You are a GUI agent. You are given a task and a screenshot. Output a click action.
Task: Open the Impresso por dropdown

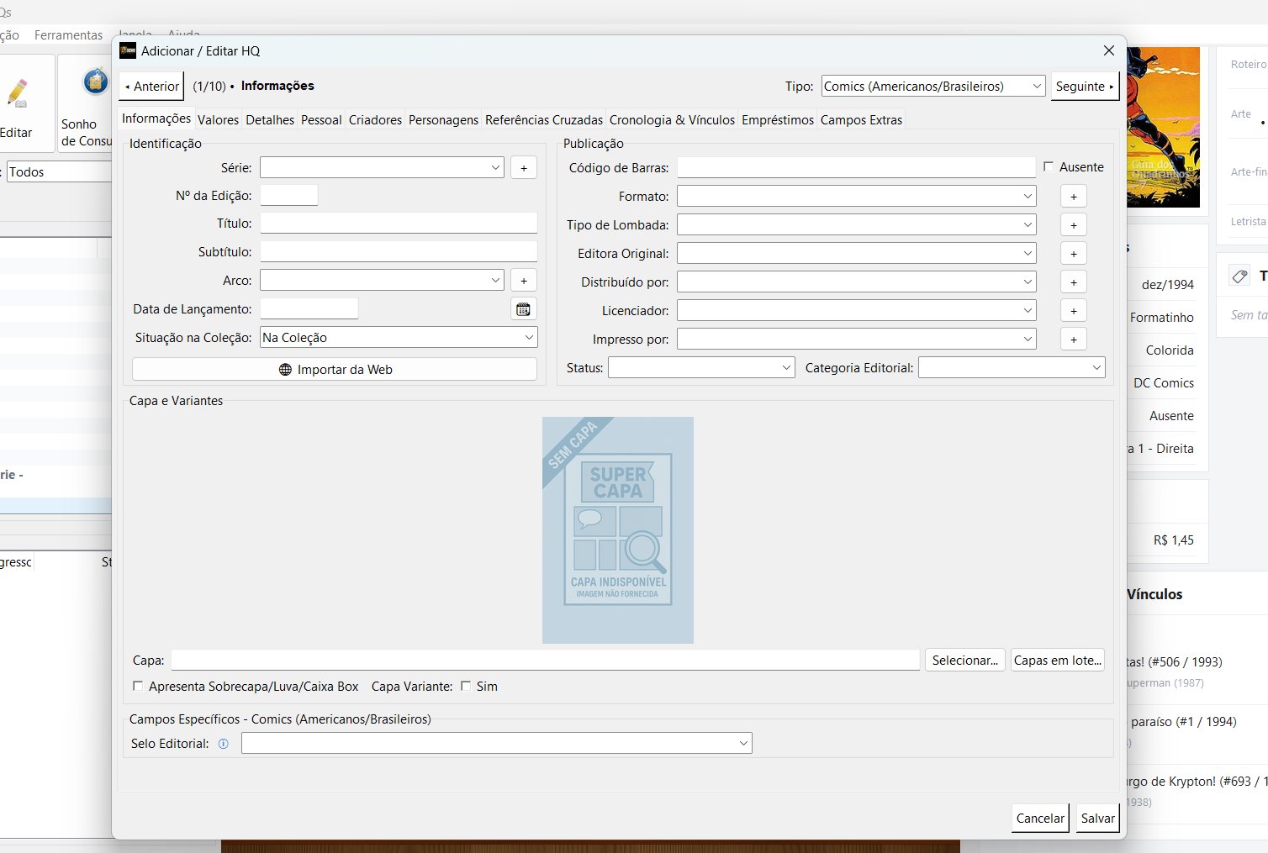point(856,339)
